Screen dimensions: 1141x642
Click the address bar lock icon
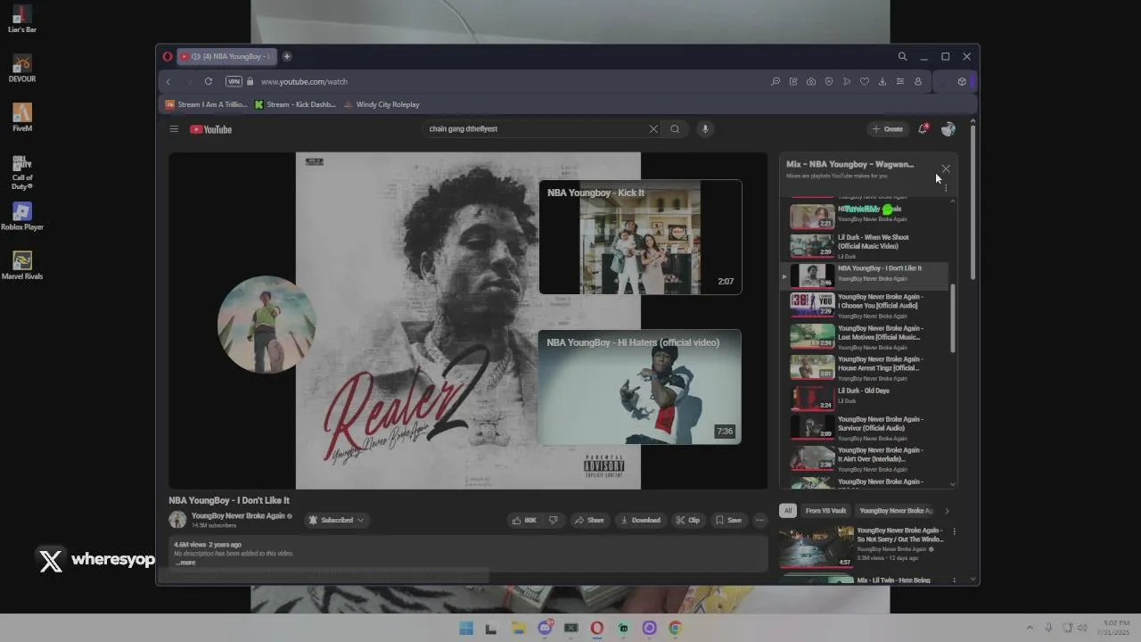click(250, 81)
